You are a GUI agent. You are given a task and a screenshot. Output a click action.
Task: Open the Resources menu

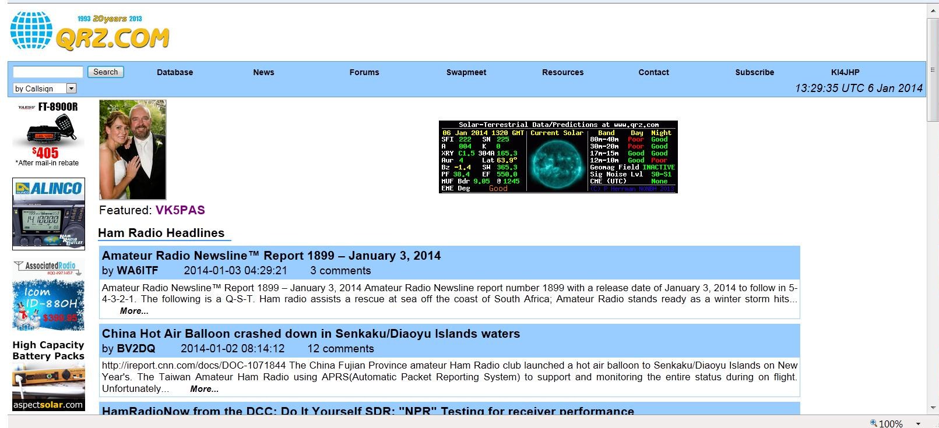coord(562,72)
